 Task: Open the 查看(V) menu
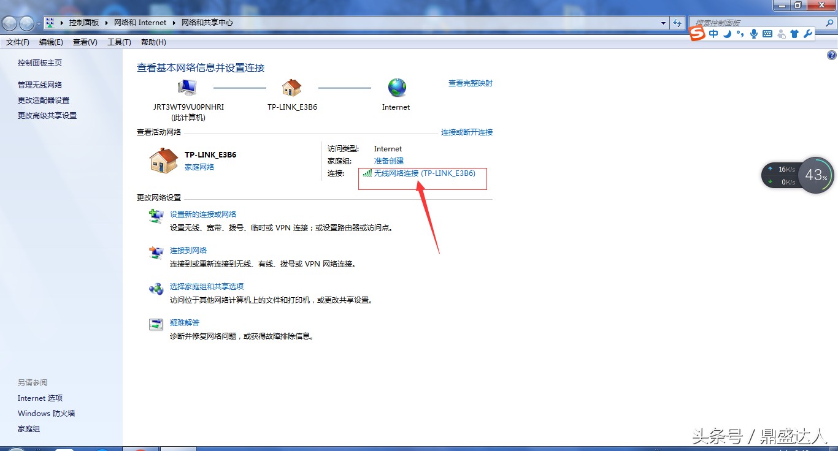pyautogui.click(x=85, y=42)
